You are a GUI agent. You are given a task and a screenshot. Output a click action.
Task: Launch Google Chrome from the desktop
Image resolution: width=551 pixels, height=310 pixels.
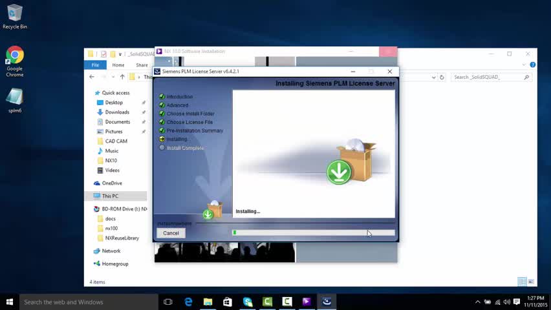pyautogui.click(x=14, y=61)
